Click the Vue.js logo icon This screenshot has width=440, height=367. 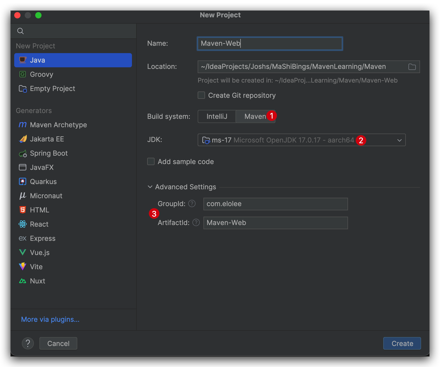(x=23, y=252)
